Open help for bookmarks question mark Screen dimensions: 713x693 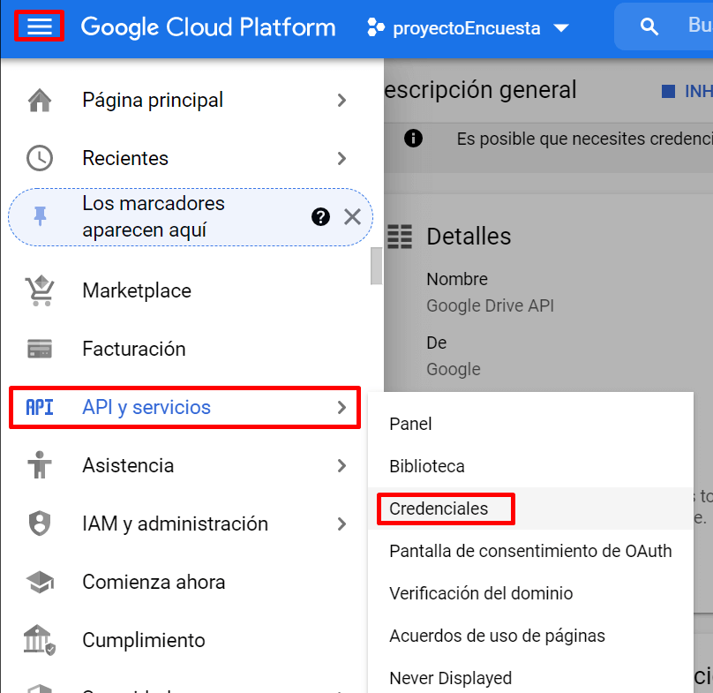[320, 217]
